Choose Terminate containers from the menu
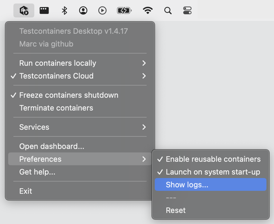The height and width of the screenshot is (224, 274). tap(56, 108)
